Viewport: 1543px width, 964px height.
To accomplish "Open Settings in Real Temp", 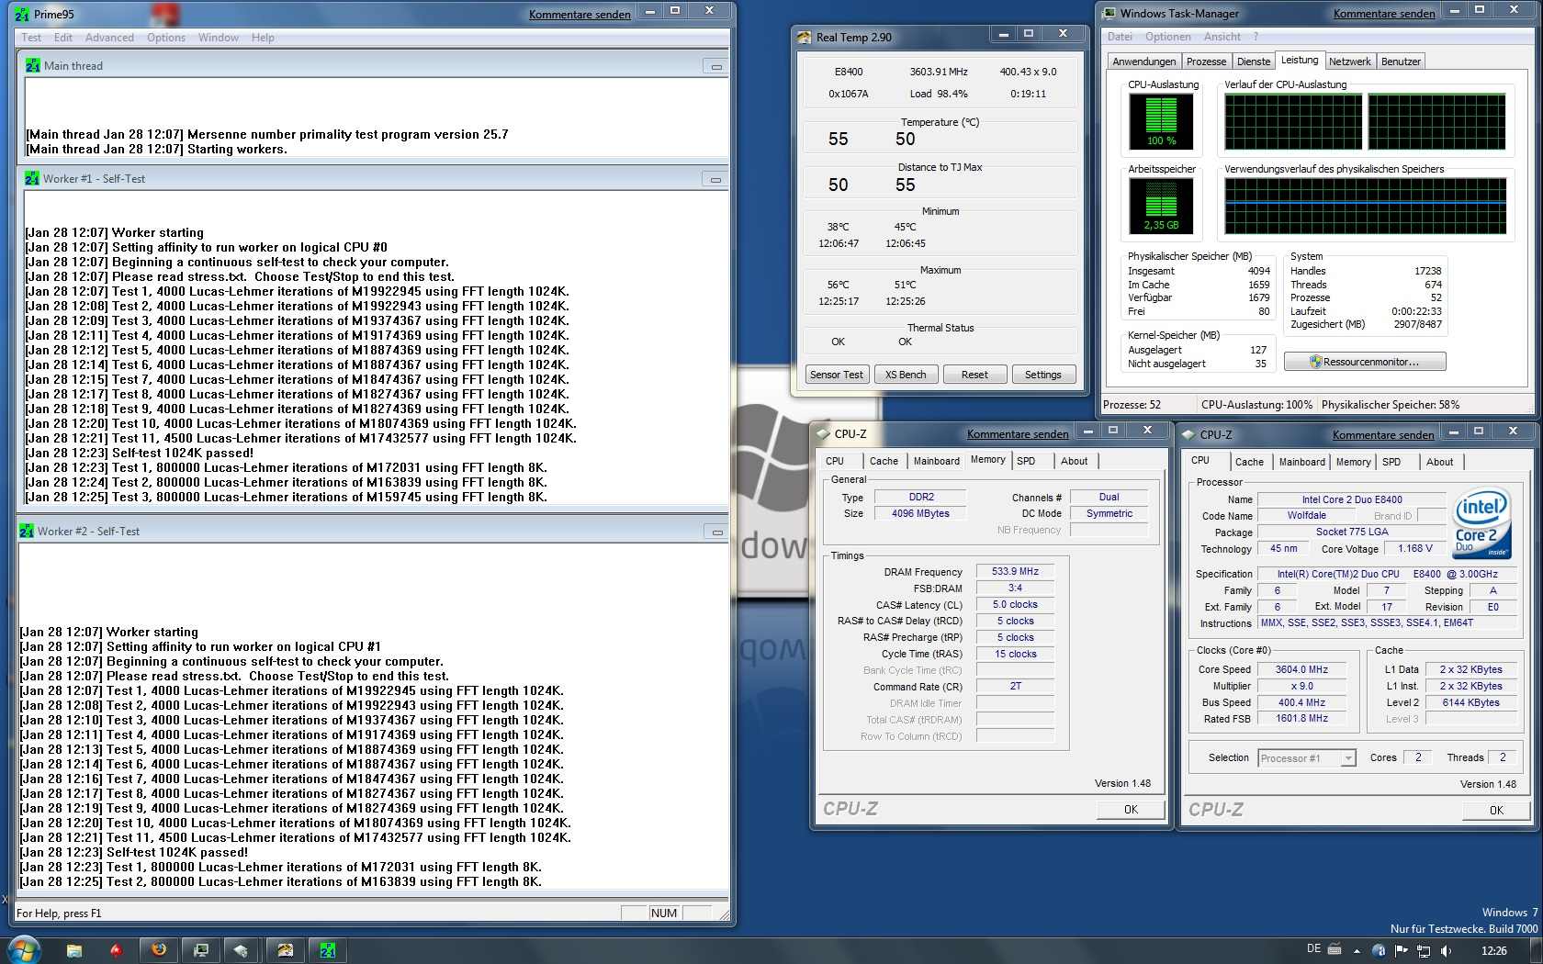I will [x=1043, y=375].
